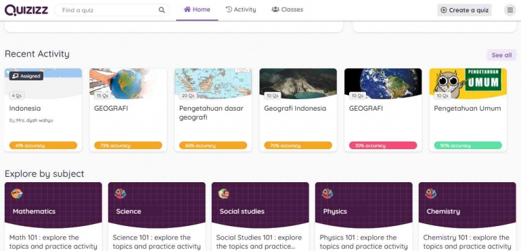Viewport: 521px width, 251px height.
Task: Open Pengetahuan dasar geografi quiz
Action: click(211, 113)
